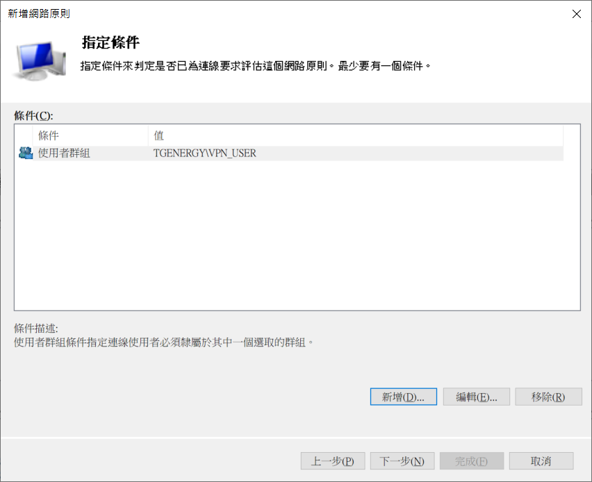
Task: Click the empty area of the conditions list
Action: 297,236
